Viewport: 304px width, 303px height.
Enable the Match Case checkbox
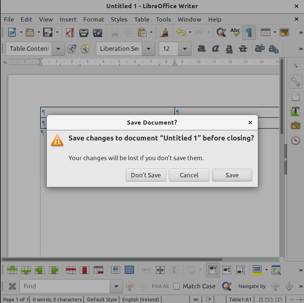(176, 286)
